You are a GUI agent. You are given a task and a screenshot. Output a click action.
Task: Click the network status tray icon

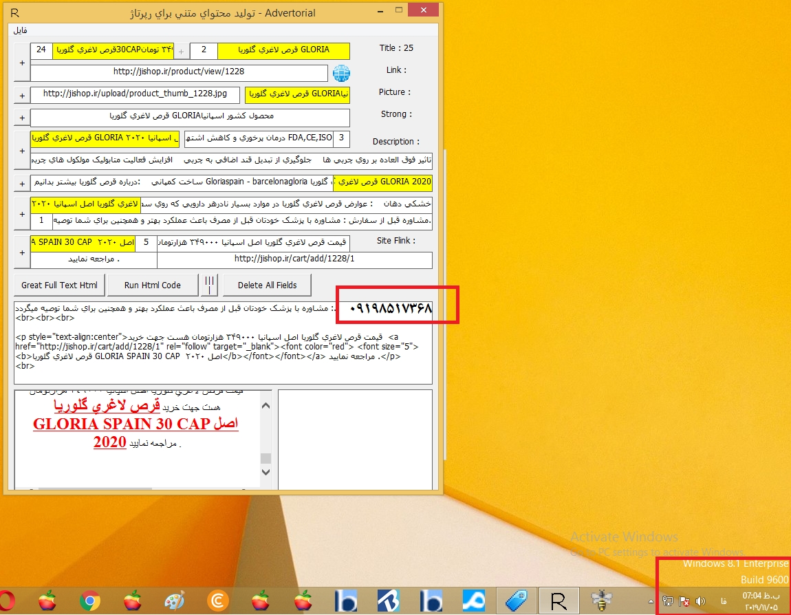[667, 601]
